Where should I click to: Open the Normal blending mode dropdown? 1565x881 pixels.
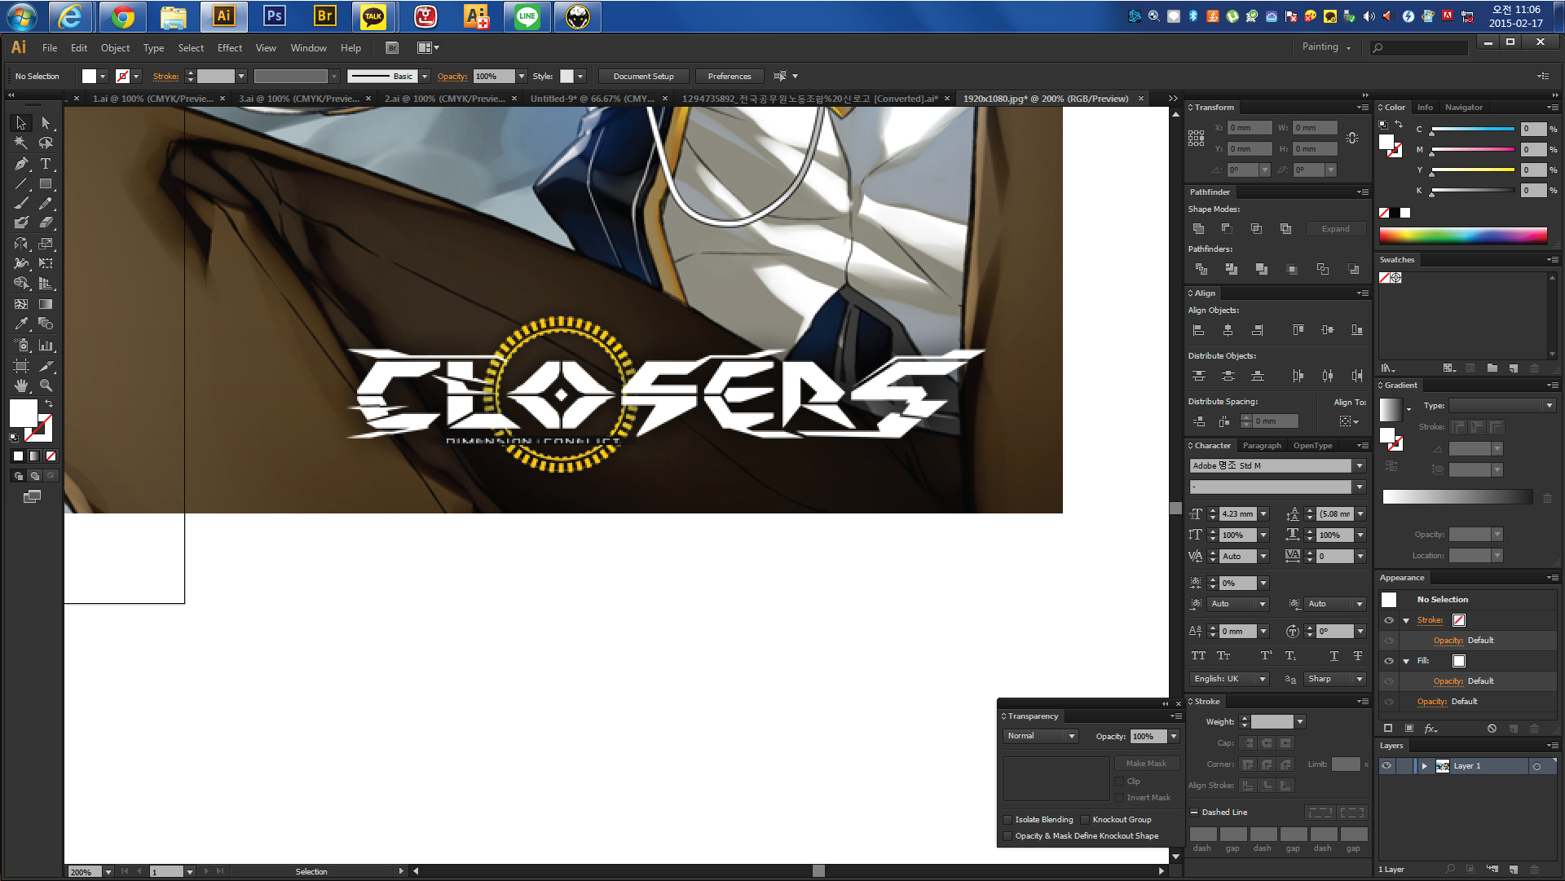coord(1041,736)
